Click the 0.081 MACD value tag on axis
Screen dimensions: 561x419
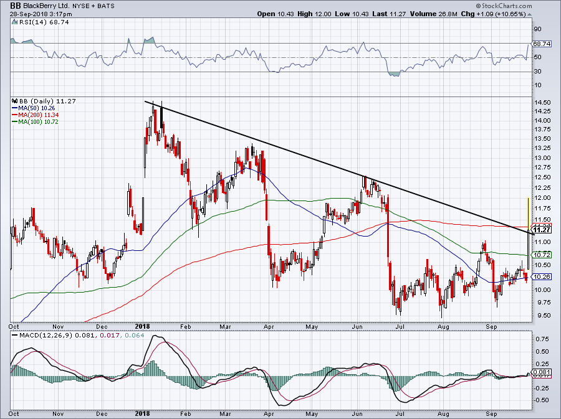(x=541, y=372)
